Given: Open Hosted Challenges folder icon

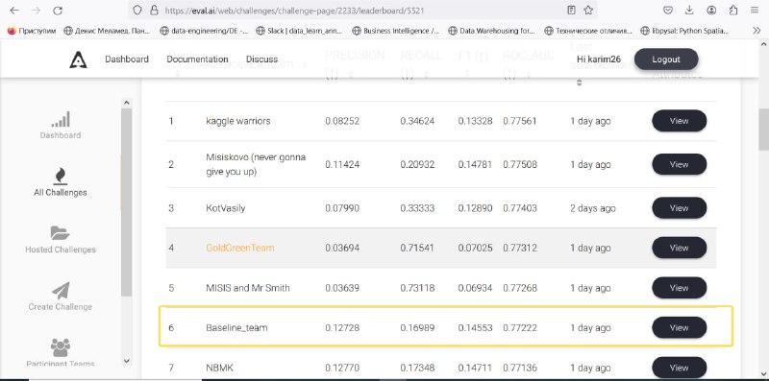Looking at the screenshot, I should [61, 233].
